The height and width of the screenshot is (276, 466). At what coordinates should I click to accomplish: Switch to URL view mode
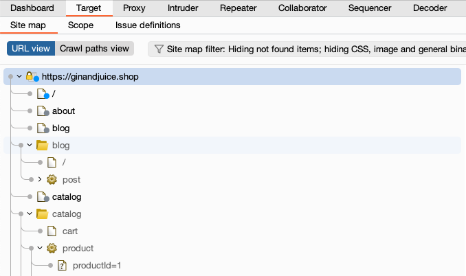coord(31,49)
